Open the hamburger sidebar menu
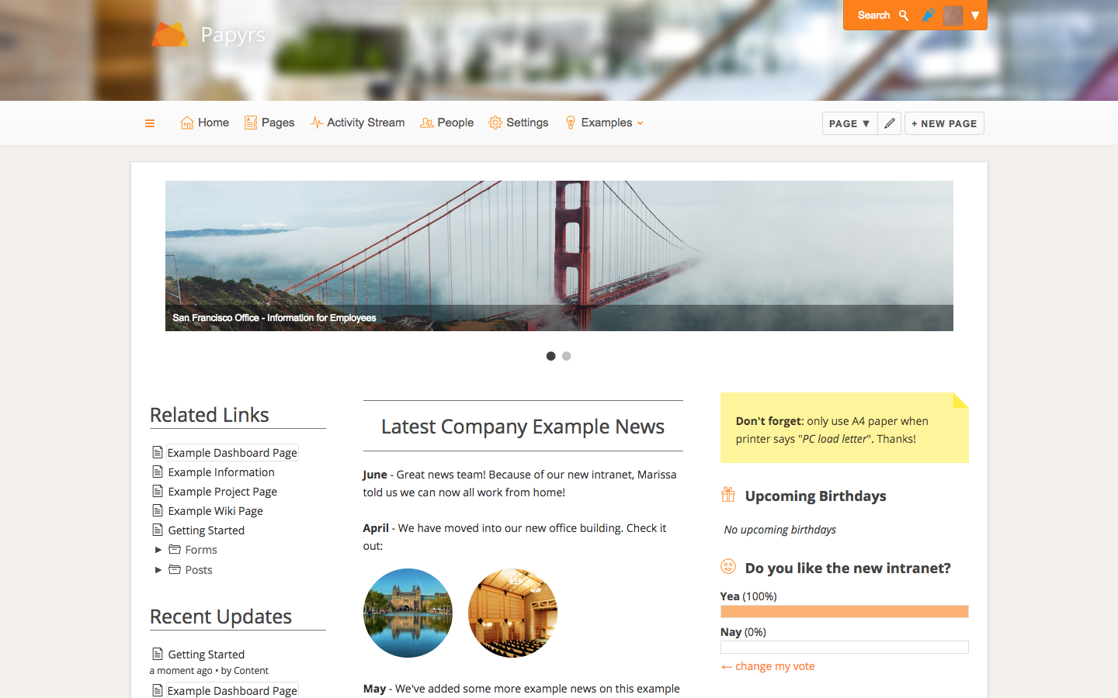1118x698 pixels. point(150,123)
